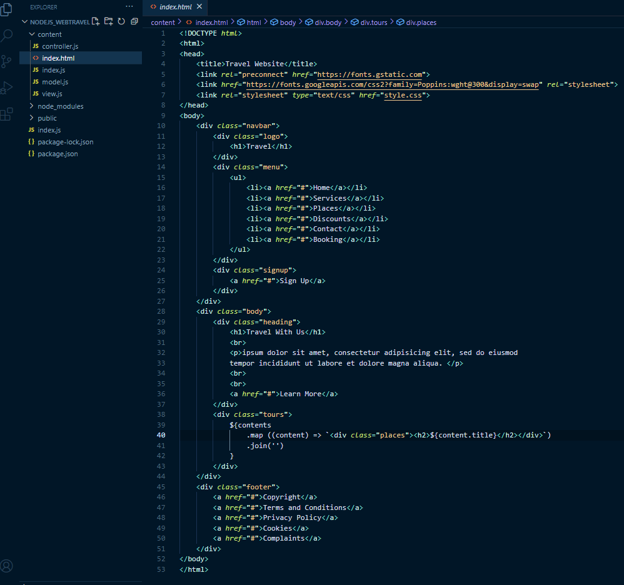This screenshot has height=585, width=624.
Task: Open the Search view in activity bar
Action: pyautogui.click(x=6, y=36)
